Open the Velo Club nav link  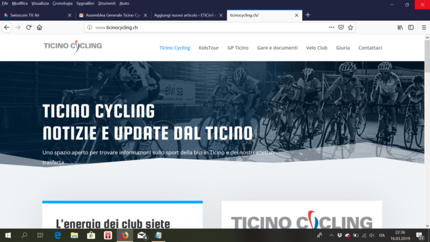tap(317, 48)
